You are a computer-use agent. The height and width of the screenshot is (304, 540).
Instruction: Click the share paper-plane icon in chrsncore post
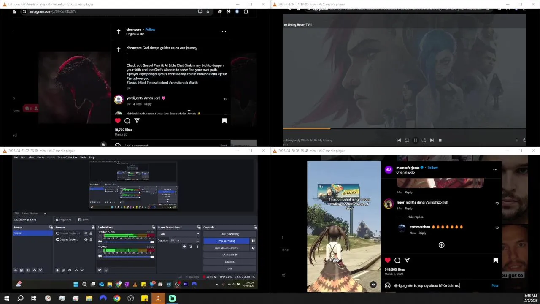pos(137,121)
